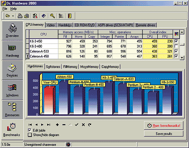
Task: Click the refresh data navigator button
Action: tap(90, 125)
